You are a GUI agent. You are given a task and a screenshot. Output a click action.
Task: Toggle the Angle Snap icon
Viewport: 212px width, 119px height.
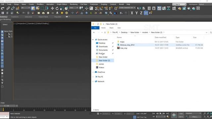[x=101, y=8]
